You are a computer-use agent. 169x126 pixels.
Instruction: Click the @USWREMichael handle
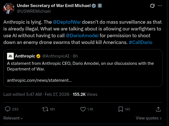[34, 11]
